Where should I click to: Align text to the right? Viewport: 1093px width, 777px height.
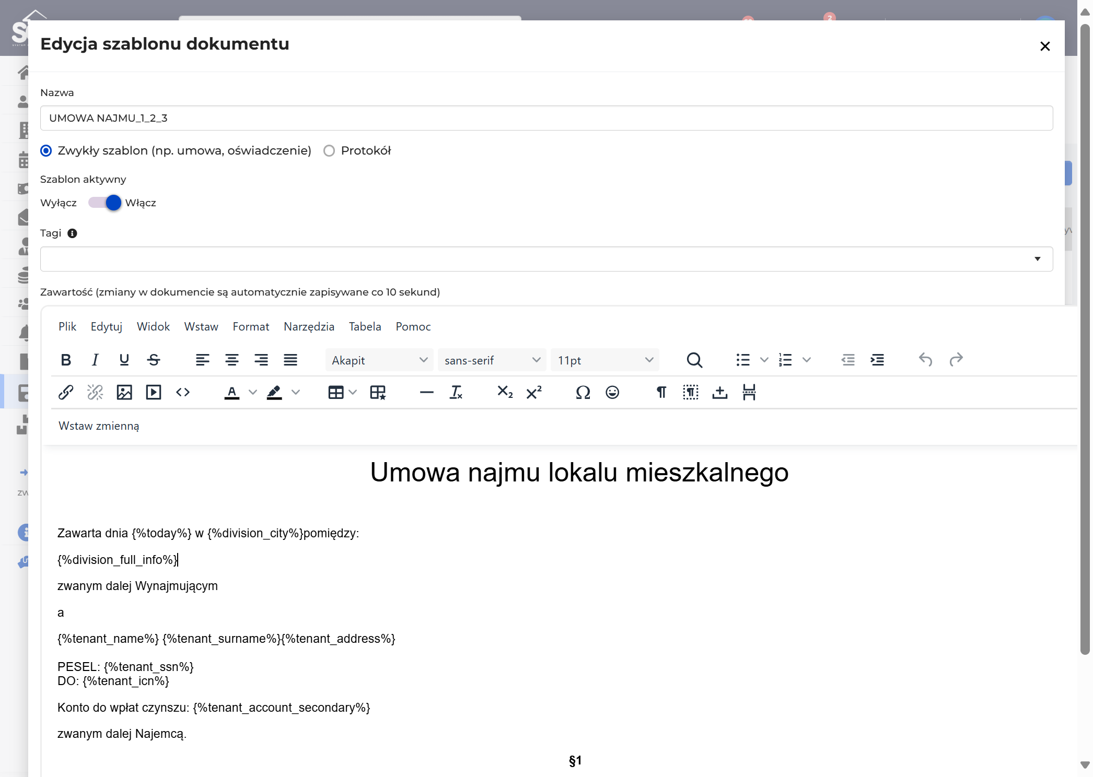coord(261,360)
